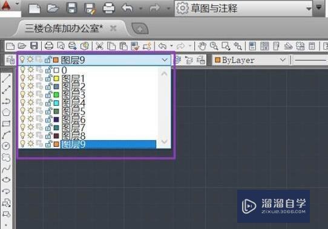328x229 pixels.
Task: Turn off the lightbulb for 图层3
Action: point(22,95)
